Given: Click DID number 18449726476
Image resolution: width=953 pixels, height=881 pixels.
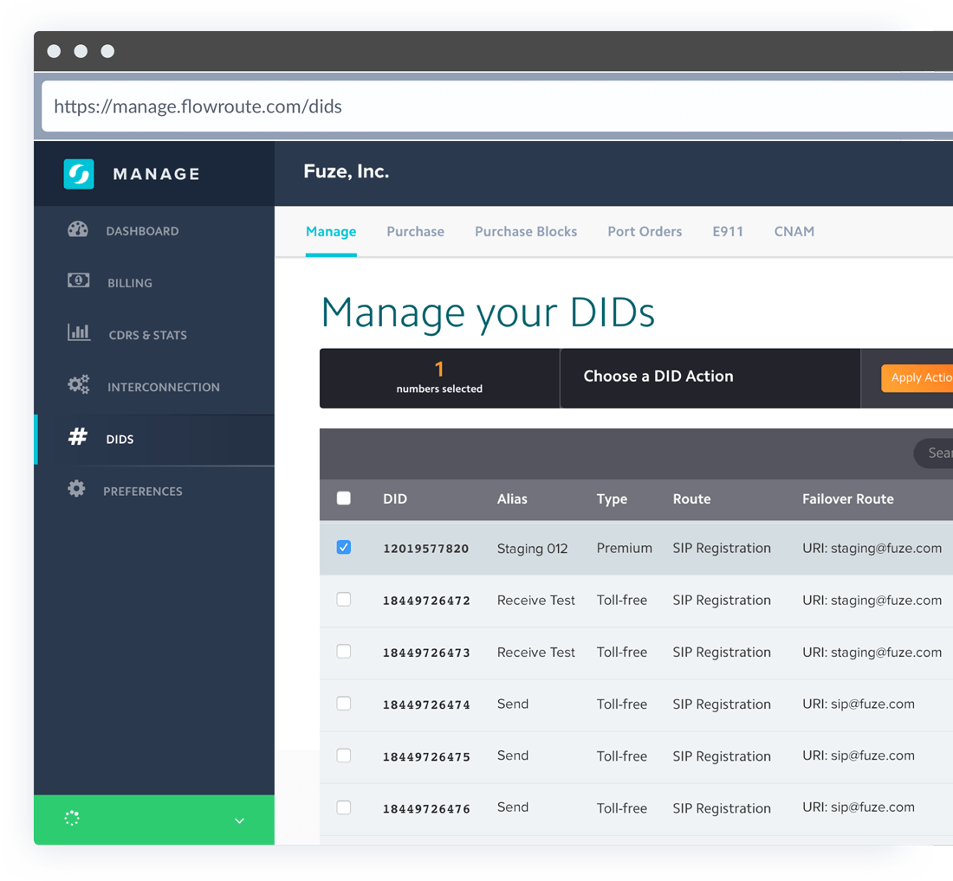Looking at the screenshot, I should point(426,809).
